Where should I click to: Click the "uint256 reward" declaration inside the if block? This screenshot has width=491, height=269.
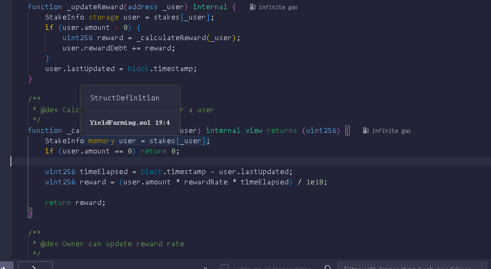pos(92,38)
